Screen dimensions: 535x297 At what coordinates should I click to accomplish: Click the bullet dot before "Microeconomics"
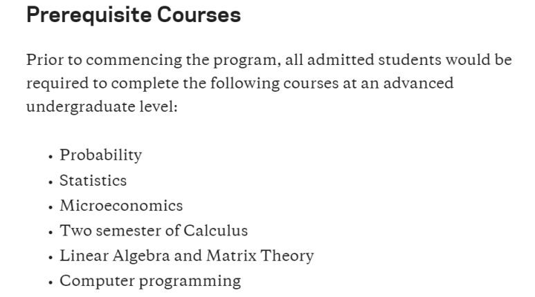point(51,207)
